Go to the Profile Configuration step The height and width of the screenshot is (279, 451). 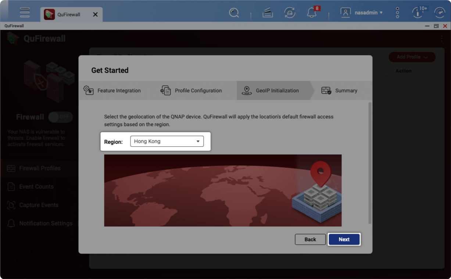pyautogui.click(x=191, y=90)
